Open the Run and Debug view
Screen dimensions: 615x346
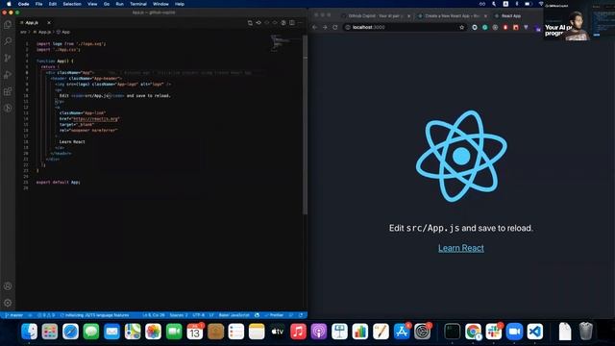8,75
